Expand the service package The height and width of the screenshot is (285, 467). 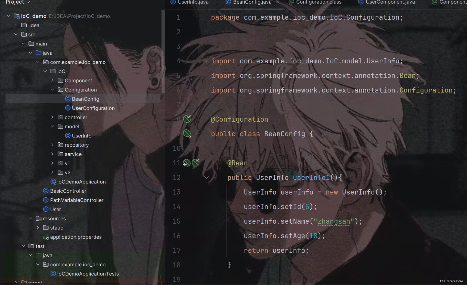tap(52, 154)
